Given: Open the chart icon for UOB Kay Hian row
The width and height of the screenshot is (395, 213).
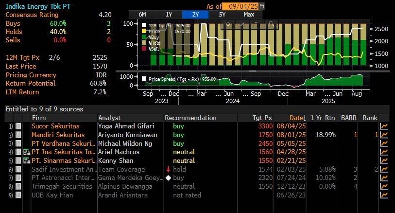Looking at the screenshot, I should [384, 195].
